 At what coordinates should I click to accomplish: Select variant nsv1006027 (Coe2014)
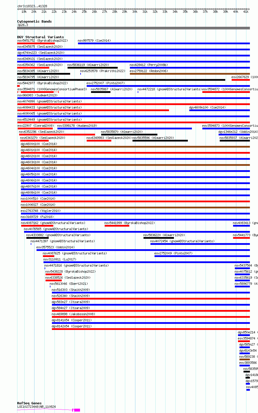click(135, 208)
